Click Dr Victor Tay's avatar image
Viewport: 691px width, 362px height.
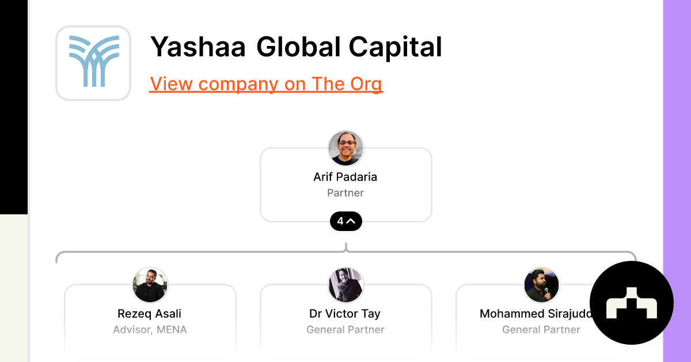coord(345,285)
